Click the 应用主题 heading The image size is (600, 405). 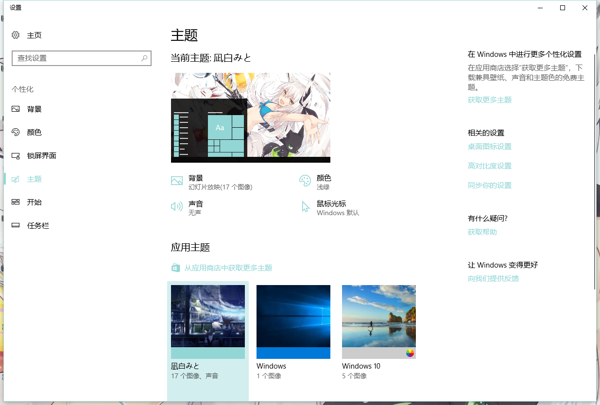(190, 247)
